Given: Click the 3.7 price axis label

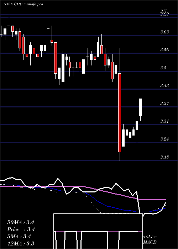Looking at the screenshot, I should click(163, 11).
